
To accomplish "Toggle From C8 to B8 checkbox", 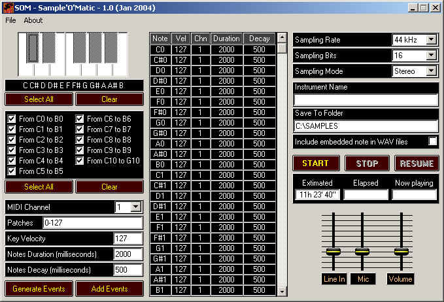I will [x=80, y=140].
